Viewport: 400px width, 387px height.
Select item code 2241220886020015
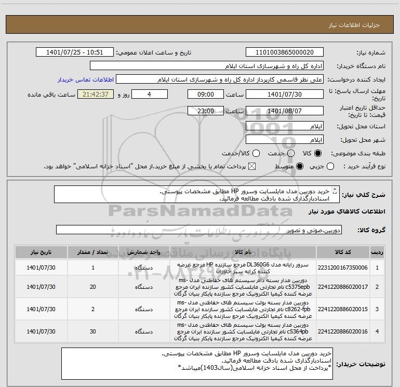(x=343, y=309)
